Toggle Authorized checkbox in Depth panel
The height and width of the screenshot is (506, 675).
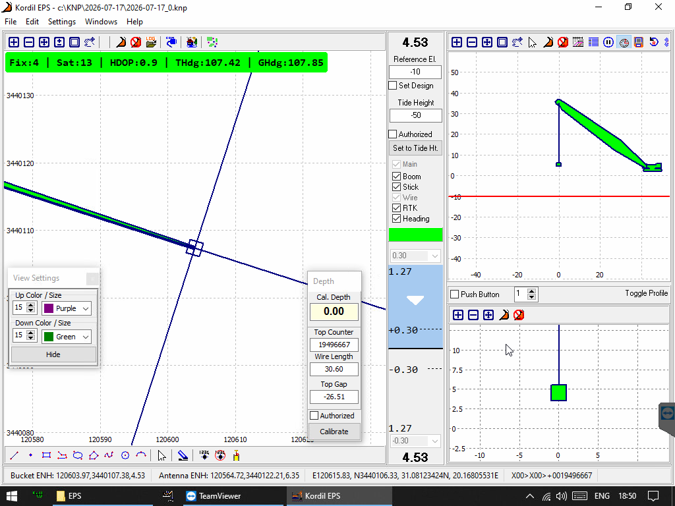(314, 415)
